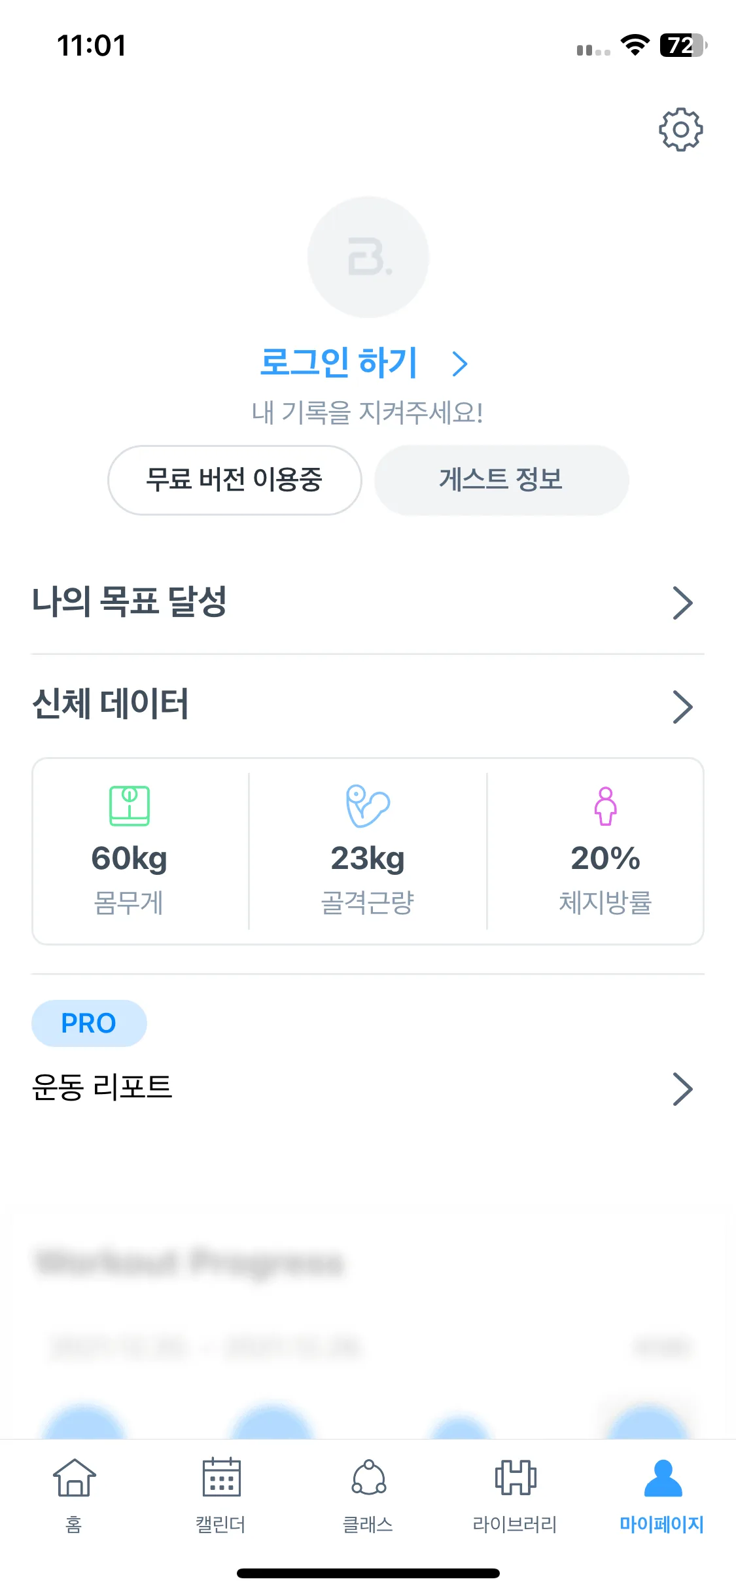The image size is (736, 1594).
Task: Tap the PRO badge label
Action: tap(89, 1023)
